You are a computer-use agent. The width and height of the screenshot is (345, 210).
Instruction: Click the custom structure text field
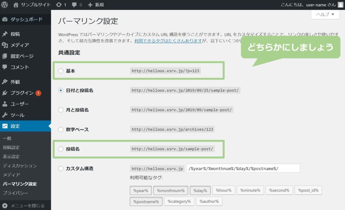[243, 168]
